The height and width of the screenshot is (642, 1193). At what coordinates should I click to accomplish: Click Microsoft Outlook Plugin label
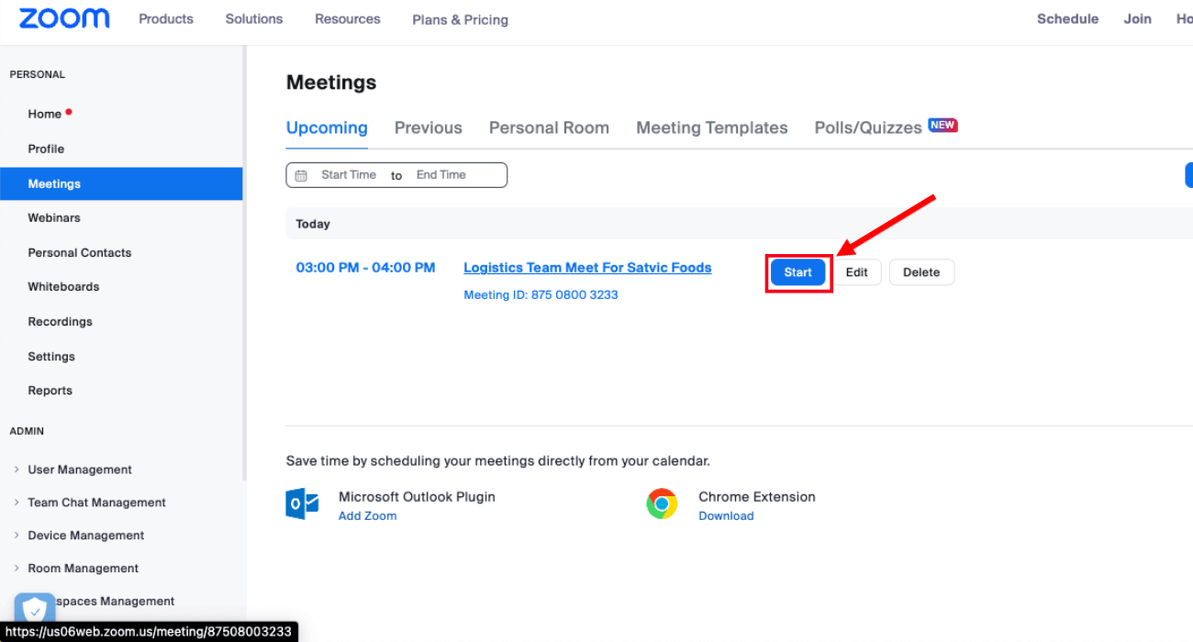(x=417, y=497)
